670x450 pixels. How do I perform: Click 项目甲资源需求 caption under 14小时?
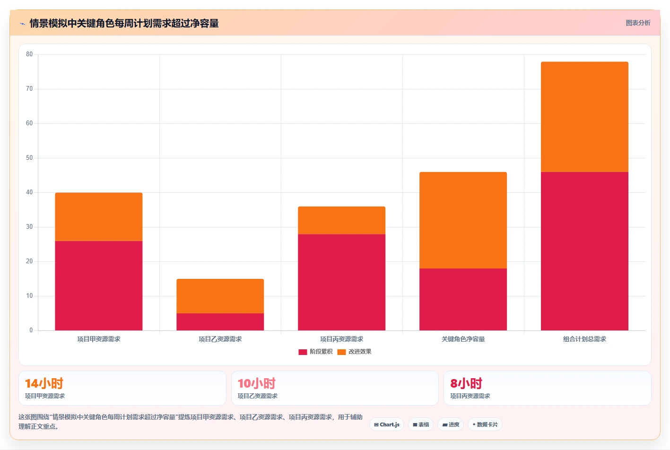tap(45, 396)
